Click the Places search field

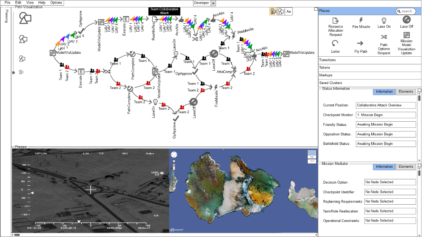405,11
